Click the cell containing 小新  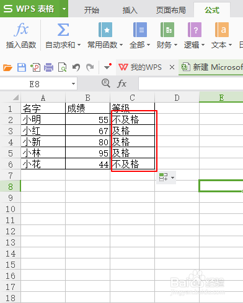click(x=43, y=142)
